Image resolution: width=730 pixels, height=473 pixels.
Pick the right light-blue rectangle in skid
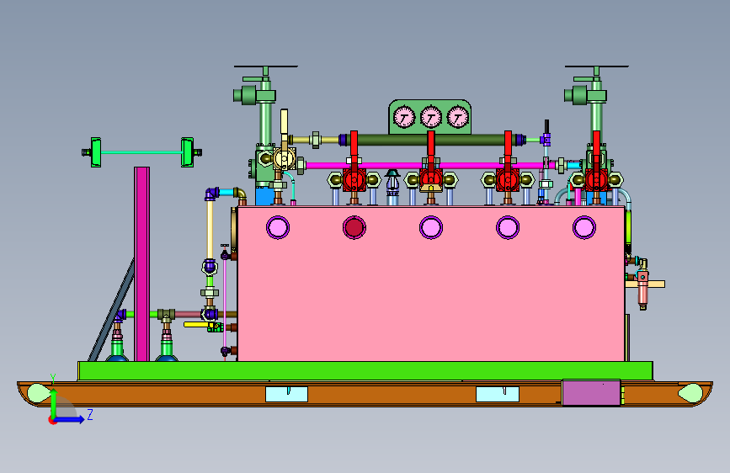pyautogui.click(x=498, y=394)
